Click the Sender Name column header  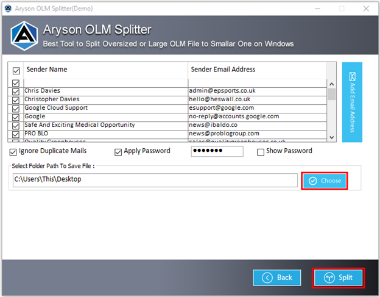(x=105, y=70)
